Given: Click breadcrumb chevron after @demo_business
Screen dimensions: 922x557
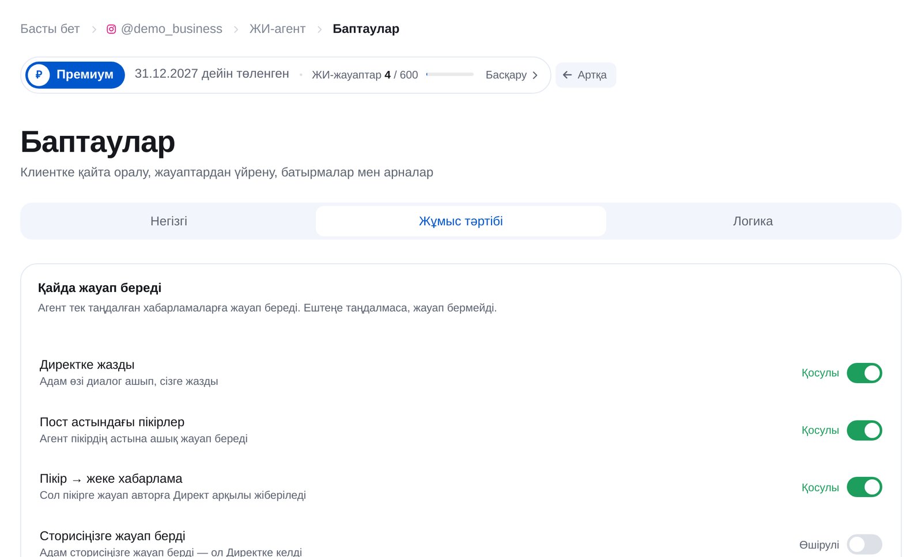Looking at the screenshot, I should 236,29.
